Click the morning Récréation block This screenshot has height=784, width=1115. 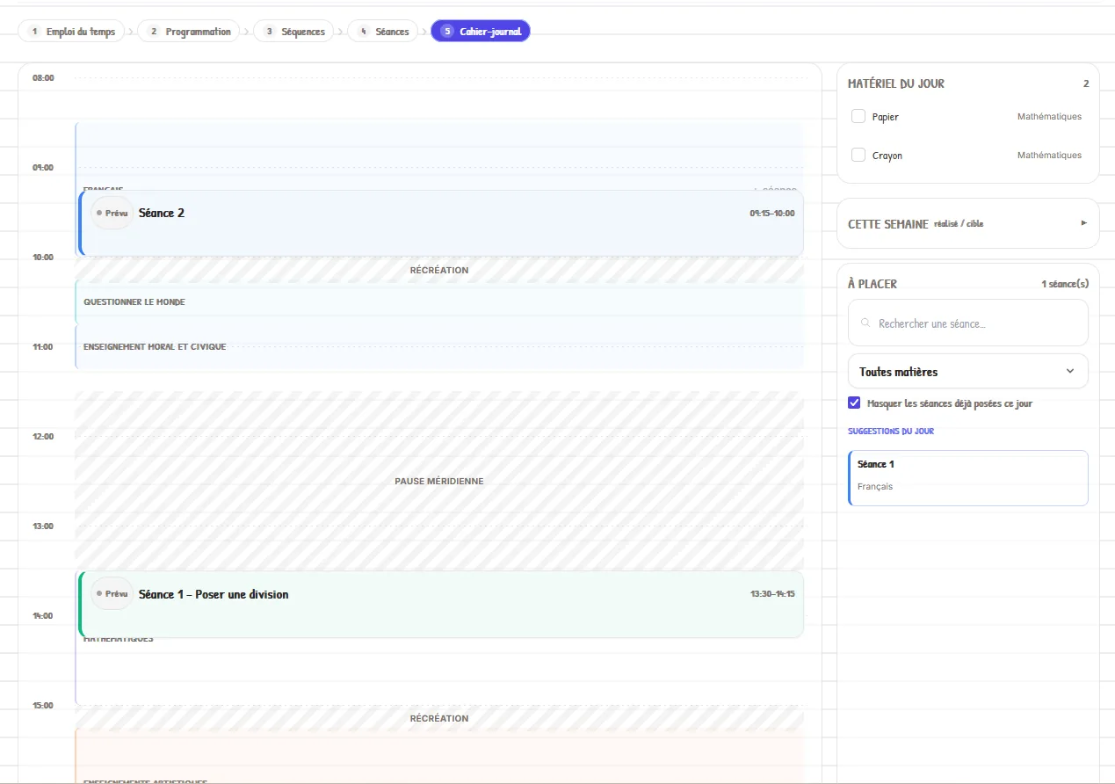[439, 270]
